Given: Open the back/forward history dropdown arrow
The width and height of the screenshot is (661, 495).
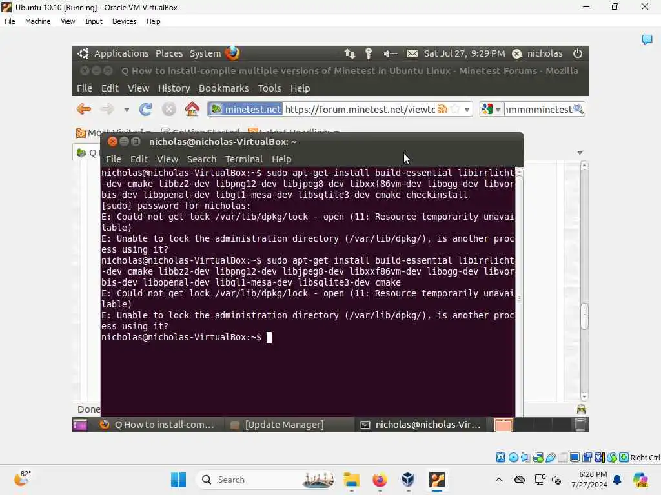Looking at the screenshot, I should tap(127, 110).
